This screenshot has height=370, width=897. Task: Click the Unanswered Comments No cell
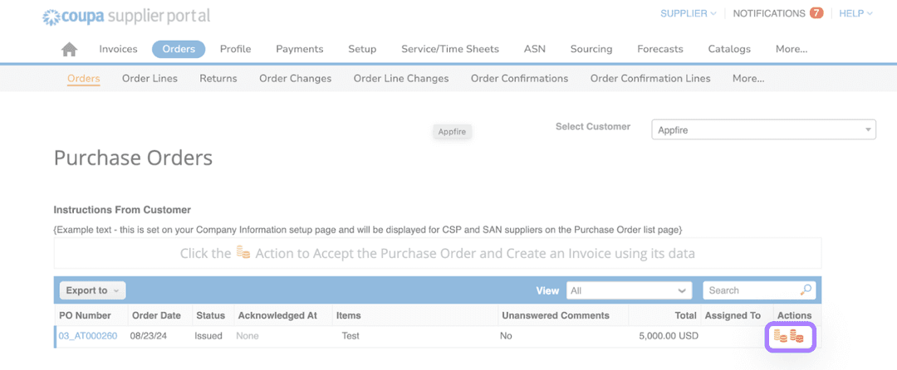coord(506,336)
